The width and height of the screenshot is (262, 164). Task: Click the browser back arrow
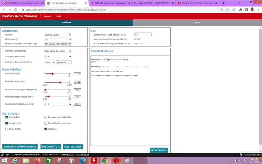pos(4,9)
